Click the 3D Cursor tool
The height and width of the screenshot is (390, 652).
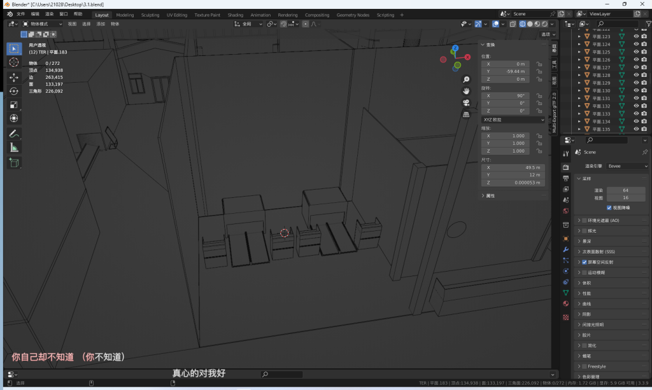coord(14,62)
